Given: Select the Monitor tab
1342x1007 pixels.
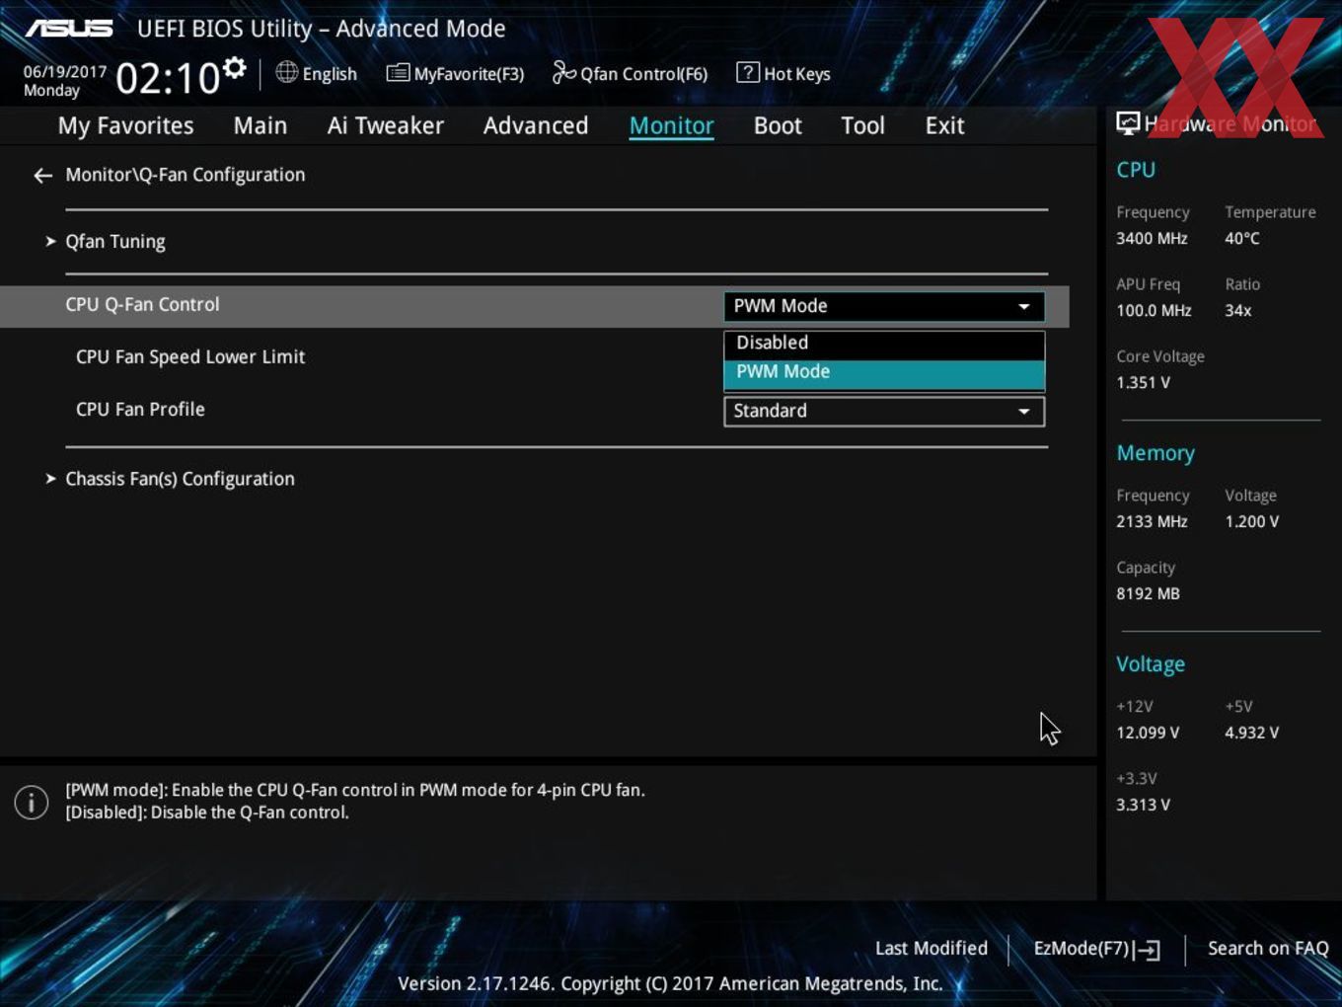Looking at the screenshot, I should 671,126.
